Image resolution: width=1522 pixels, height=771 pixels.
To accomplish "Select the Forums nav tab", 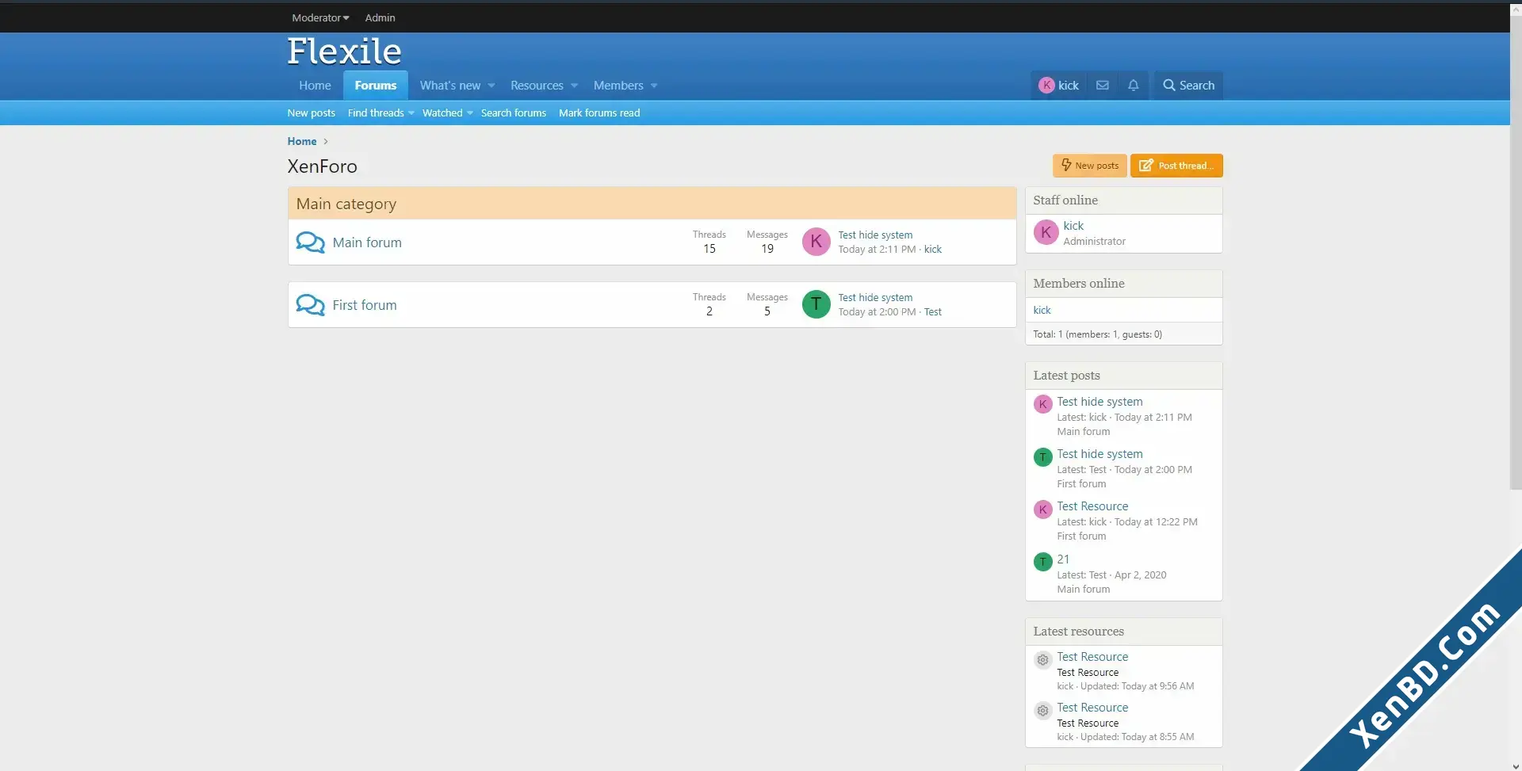I will (x=376, y=86).
